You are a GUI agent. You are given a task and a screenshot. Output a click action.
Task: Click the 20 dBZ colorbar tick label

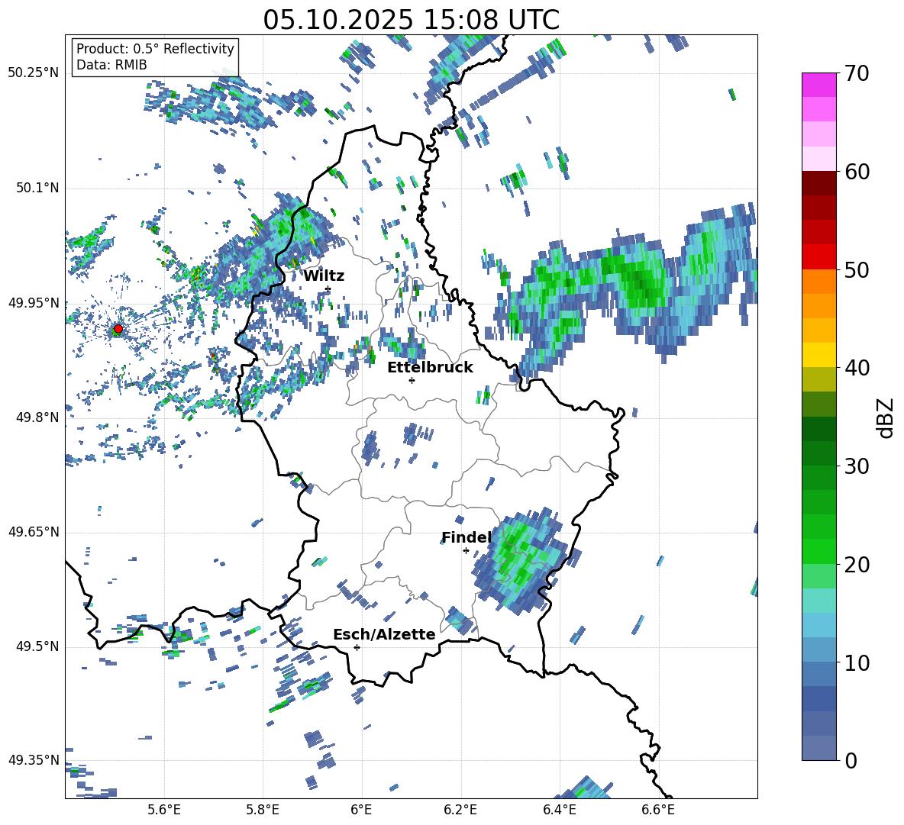857,565
